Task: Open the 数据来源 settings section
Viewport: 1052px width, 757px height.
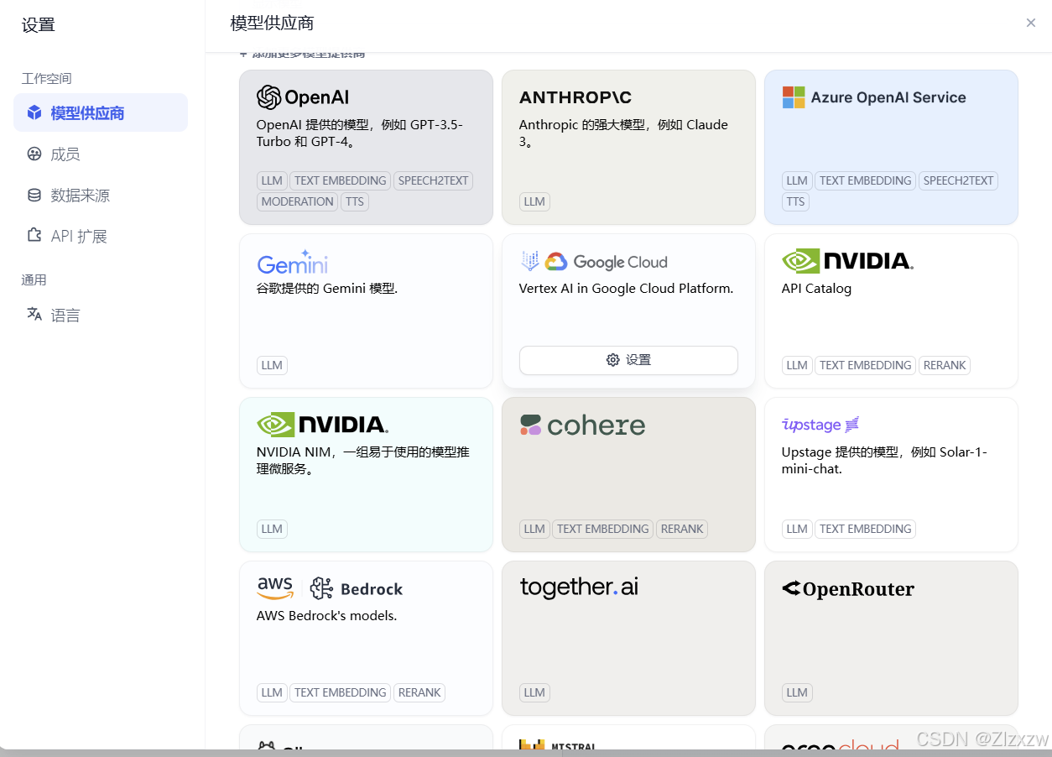Action: (x=101, y=195)
